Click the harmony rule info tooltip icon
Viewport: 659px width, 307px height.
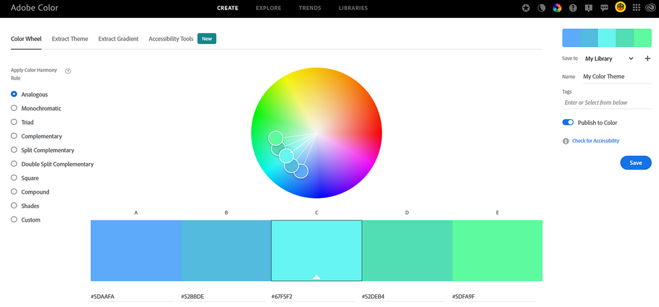pyautogui.click(x=68, y=71)
